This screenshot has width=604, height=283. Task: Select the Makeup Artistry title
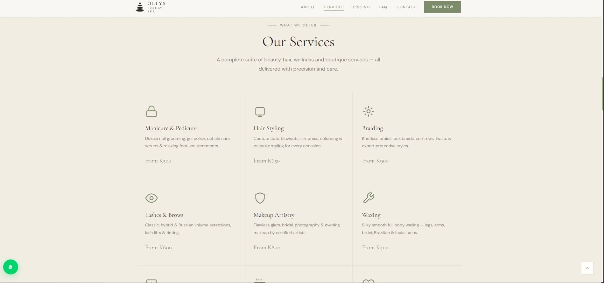coord(274,215)
